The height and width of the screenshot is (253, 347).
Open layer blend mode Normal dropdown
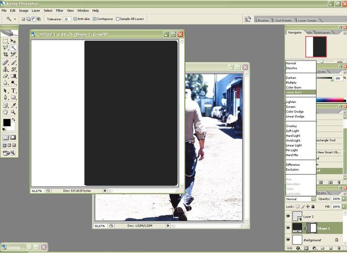(301, 199)
